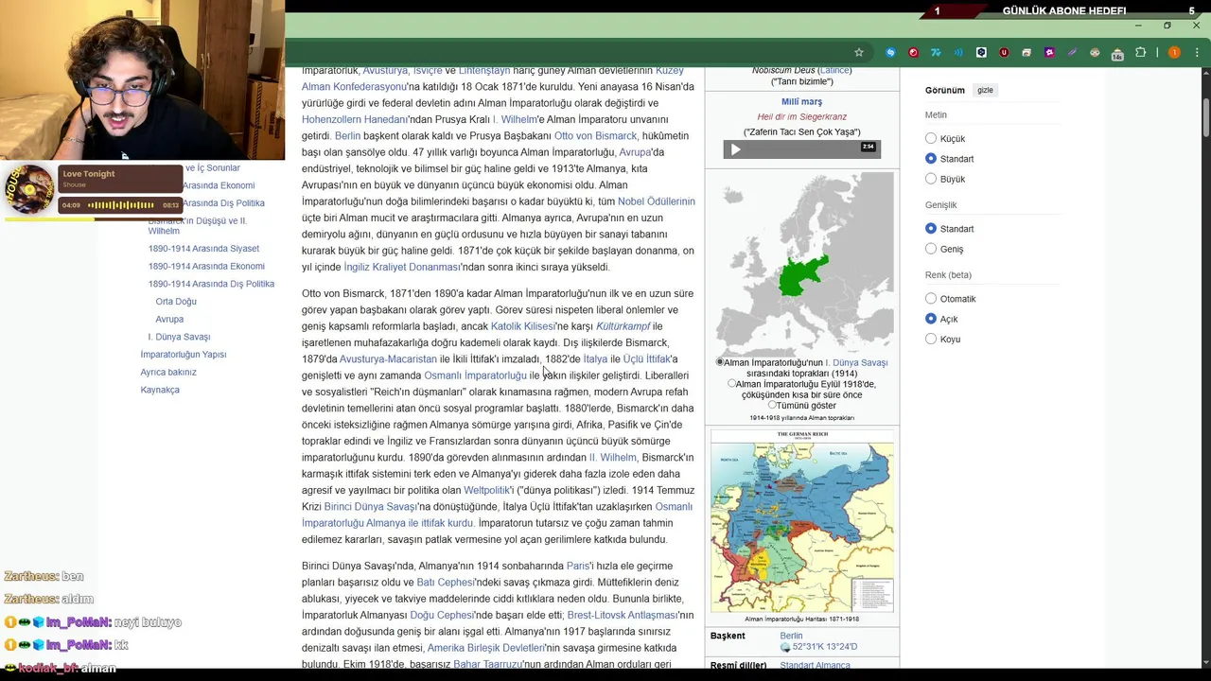Open the Extensions puzzle-piece menu

1140,52
